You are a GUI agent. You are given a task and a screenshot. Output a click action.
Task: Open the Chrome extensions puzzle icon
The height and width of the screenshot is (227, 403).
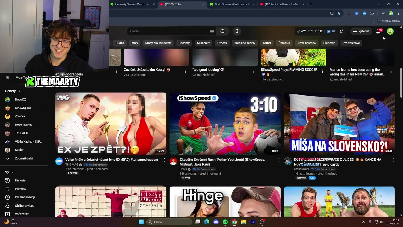tap(372, 13)
